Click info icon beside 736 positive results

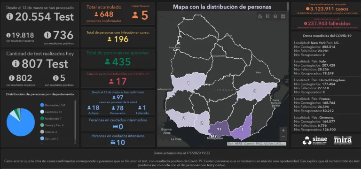(47, 35)
